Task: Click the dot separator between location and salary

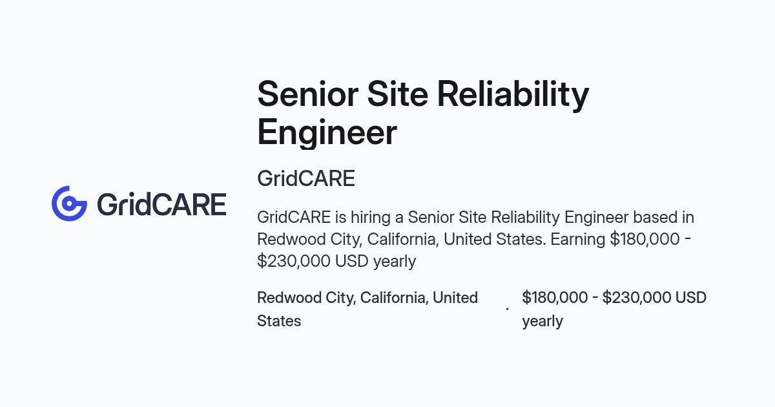Action: pos(507,309)
